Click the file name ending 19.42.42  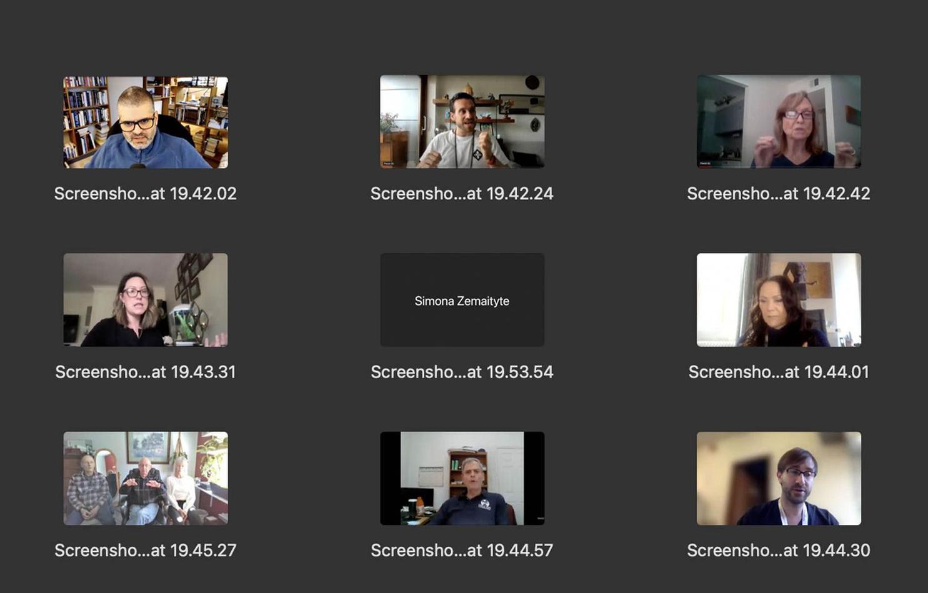[x=779, y=194]
